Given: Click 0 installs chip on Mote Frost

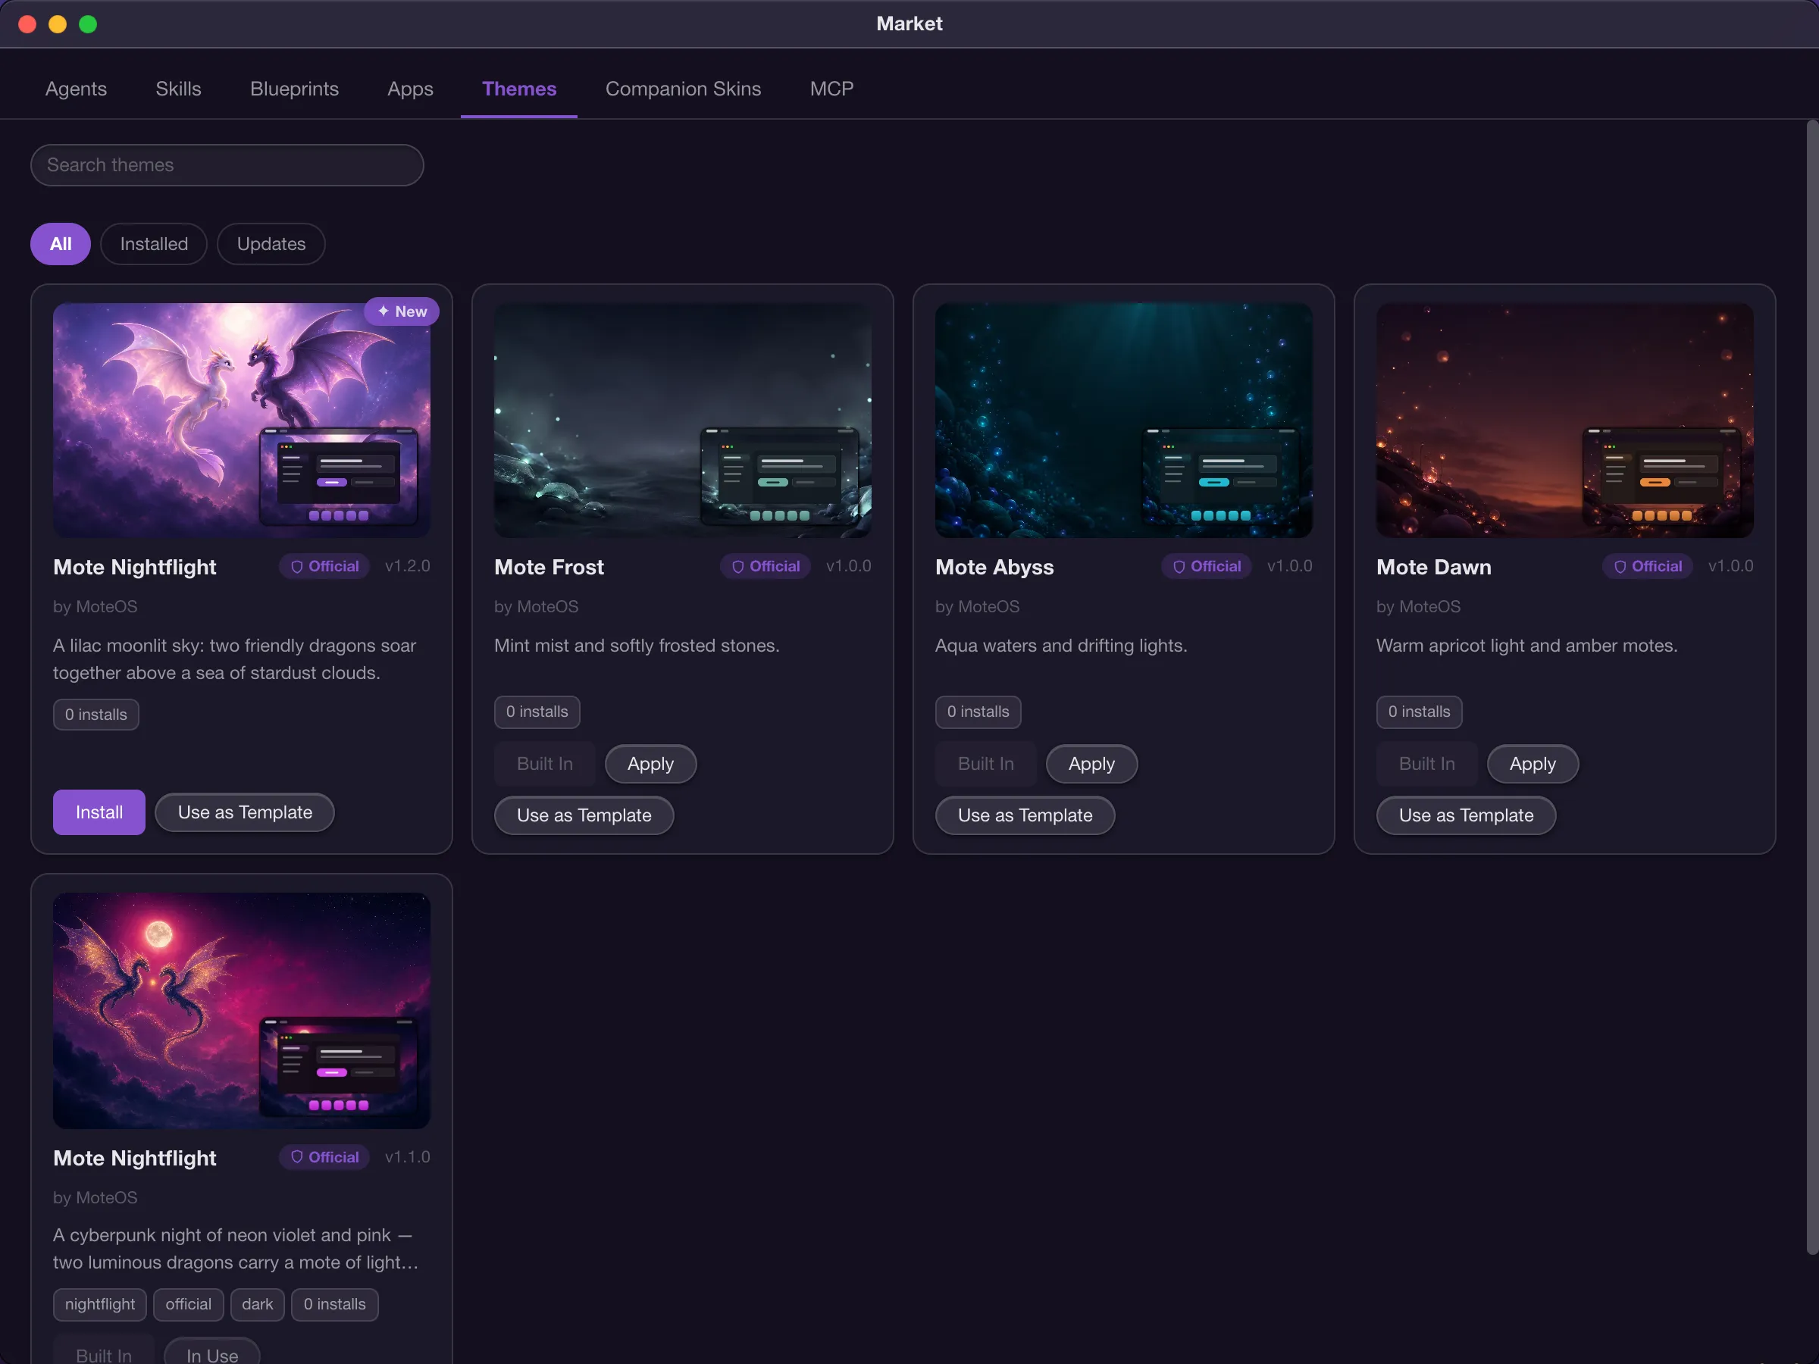Looking at the screenshot, I should tap(537, 712).
